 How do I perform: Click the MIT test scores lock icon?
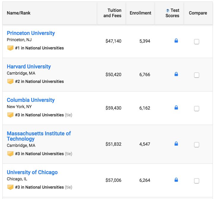click(176, 144)
